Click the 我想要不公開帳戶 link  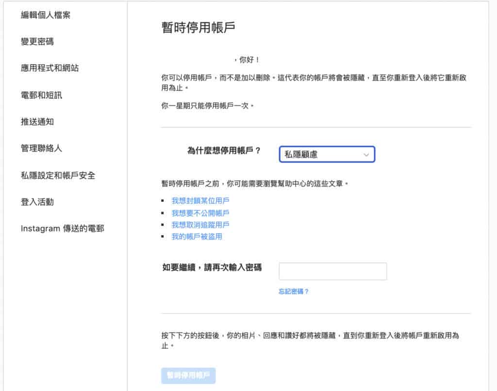point(200,213)
